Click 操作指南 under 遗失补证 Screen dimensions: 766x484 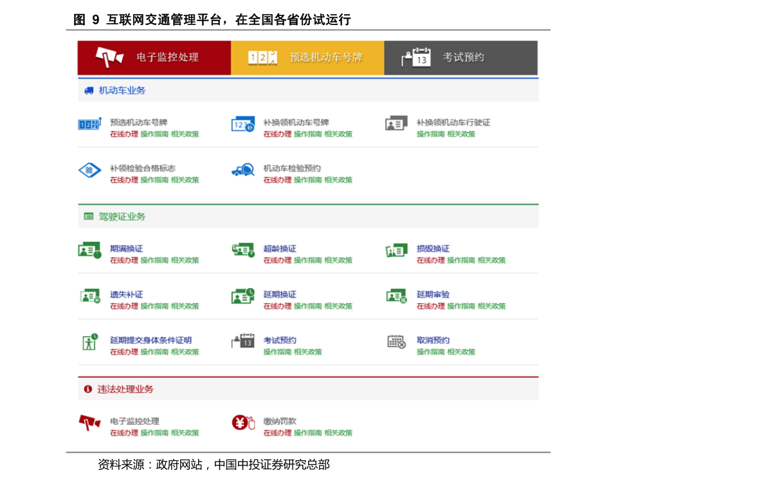[154, 306]
